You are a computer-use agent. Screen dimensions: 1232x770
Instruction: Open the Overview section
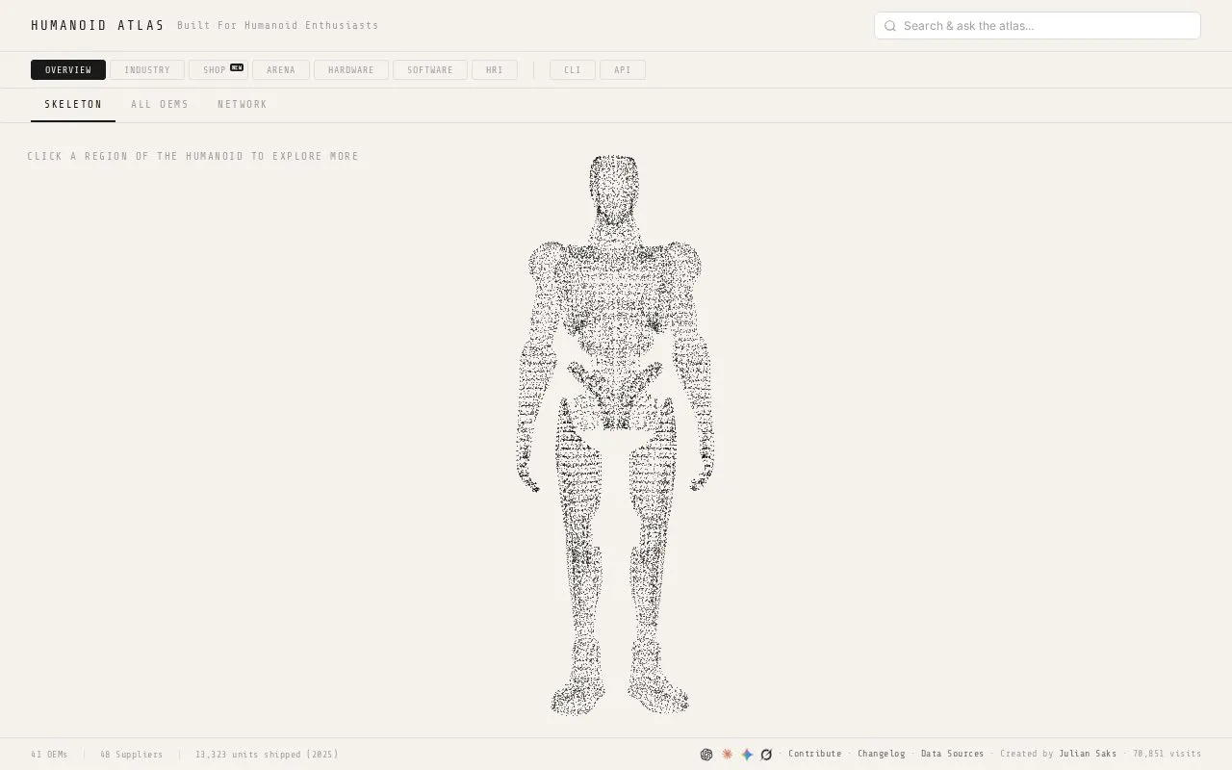pyautogui.click(x=68, y=70)
